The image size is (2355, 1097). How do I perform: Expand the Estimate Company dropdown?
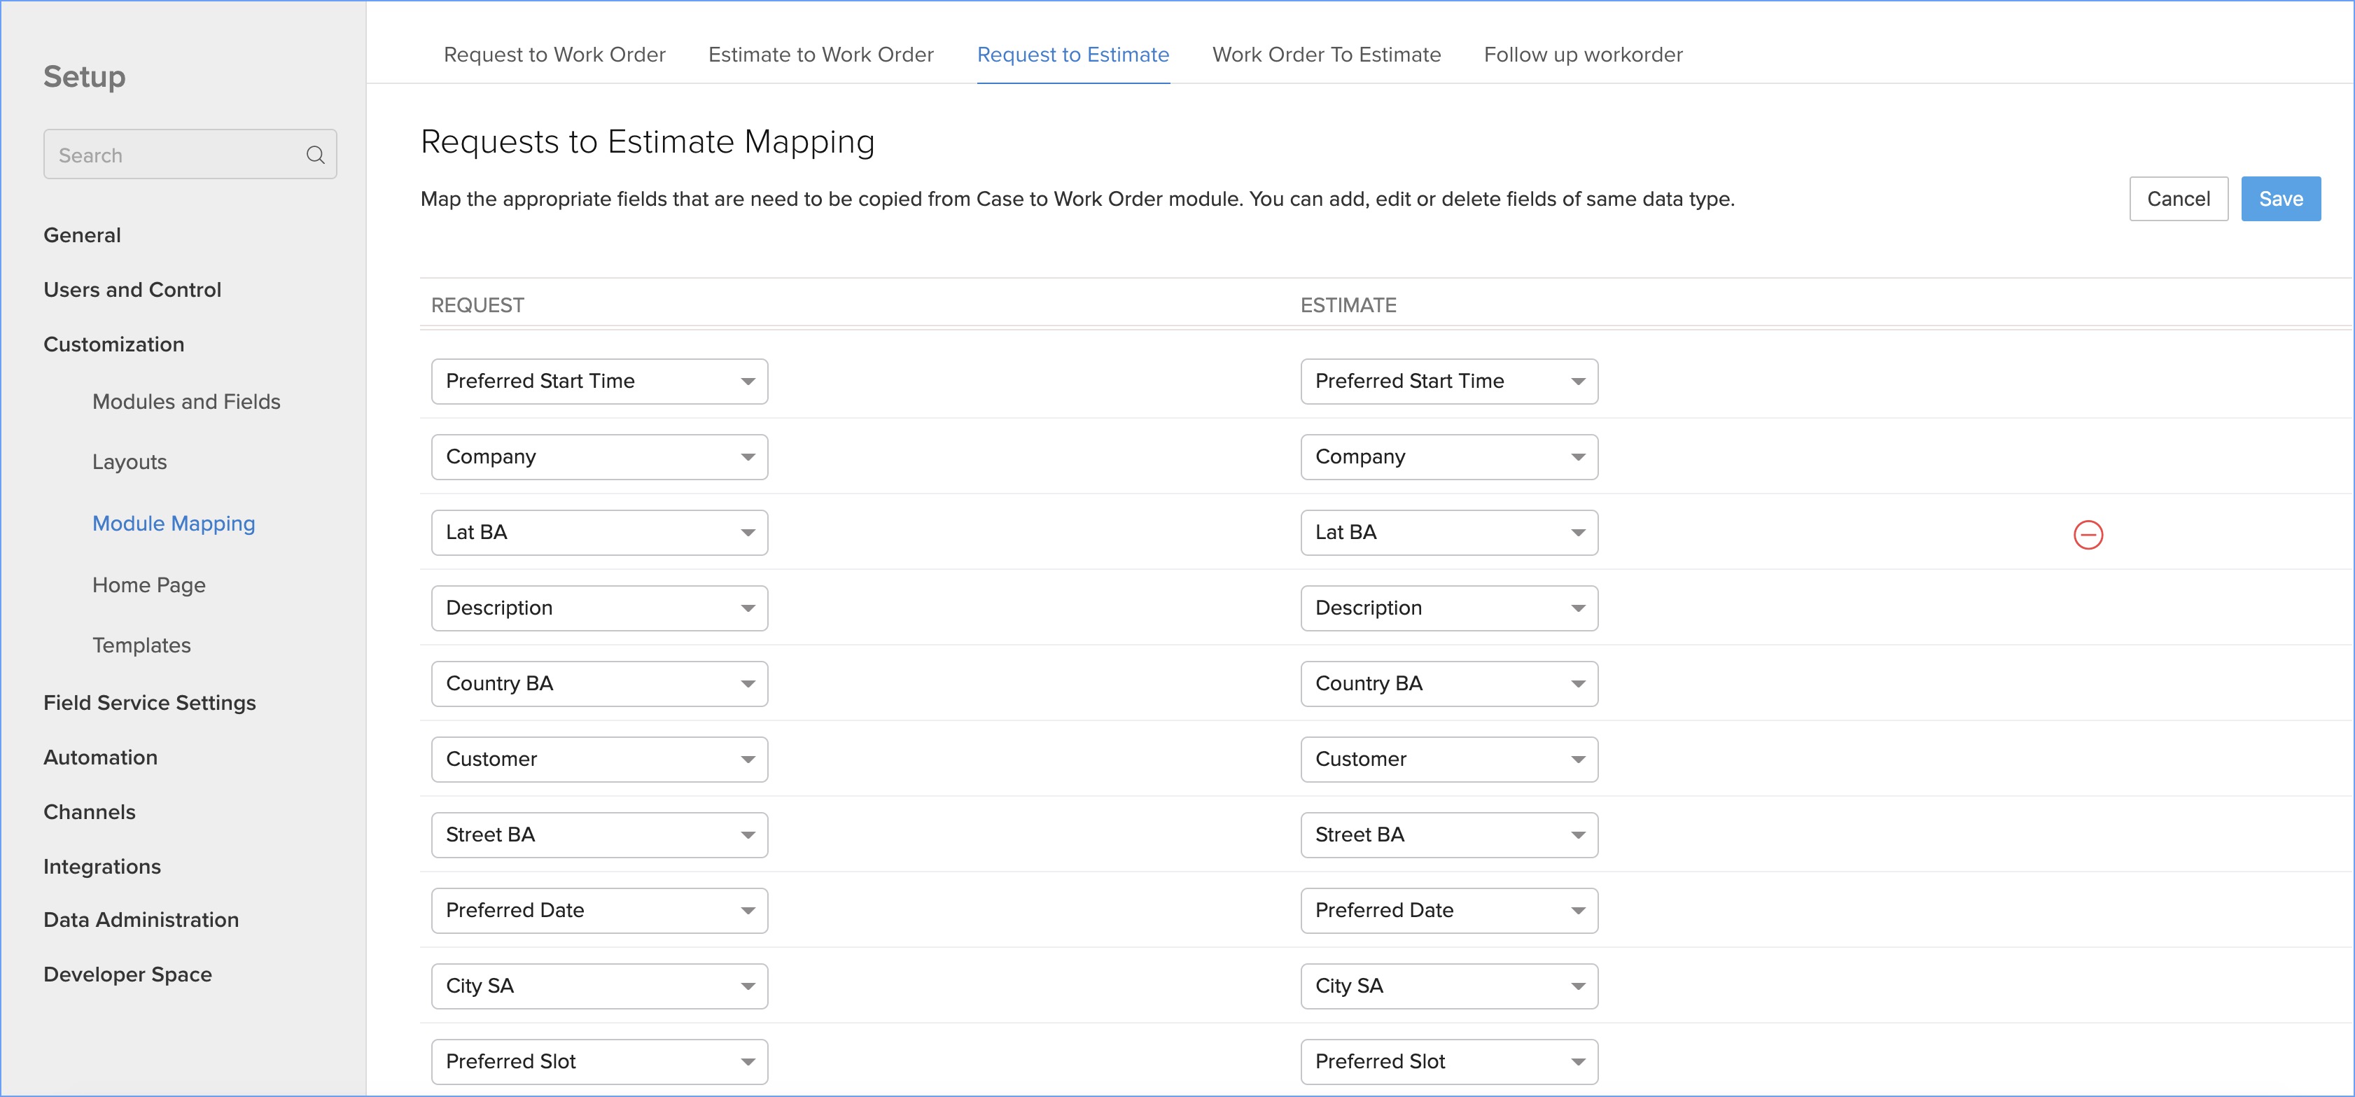[1448, 457]
